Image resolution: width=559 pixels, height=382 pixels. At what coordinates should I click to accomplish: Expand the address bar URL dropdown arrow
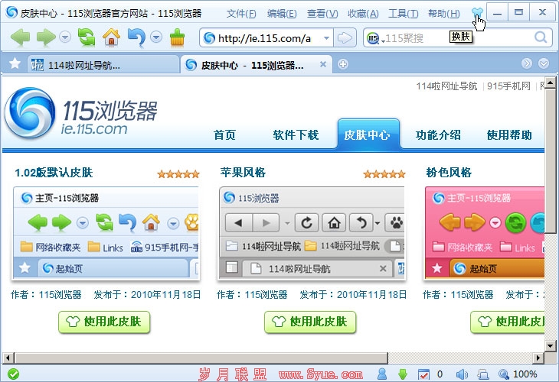(326, 37)
